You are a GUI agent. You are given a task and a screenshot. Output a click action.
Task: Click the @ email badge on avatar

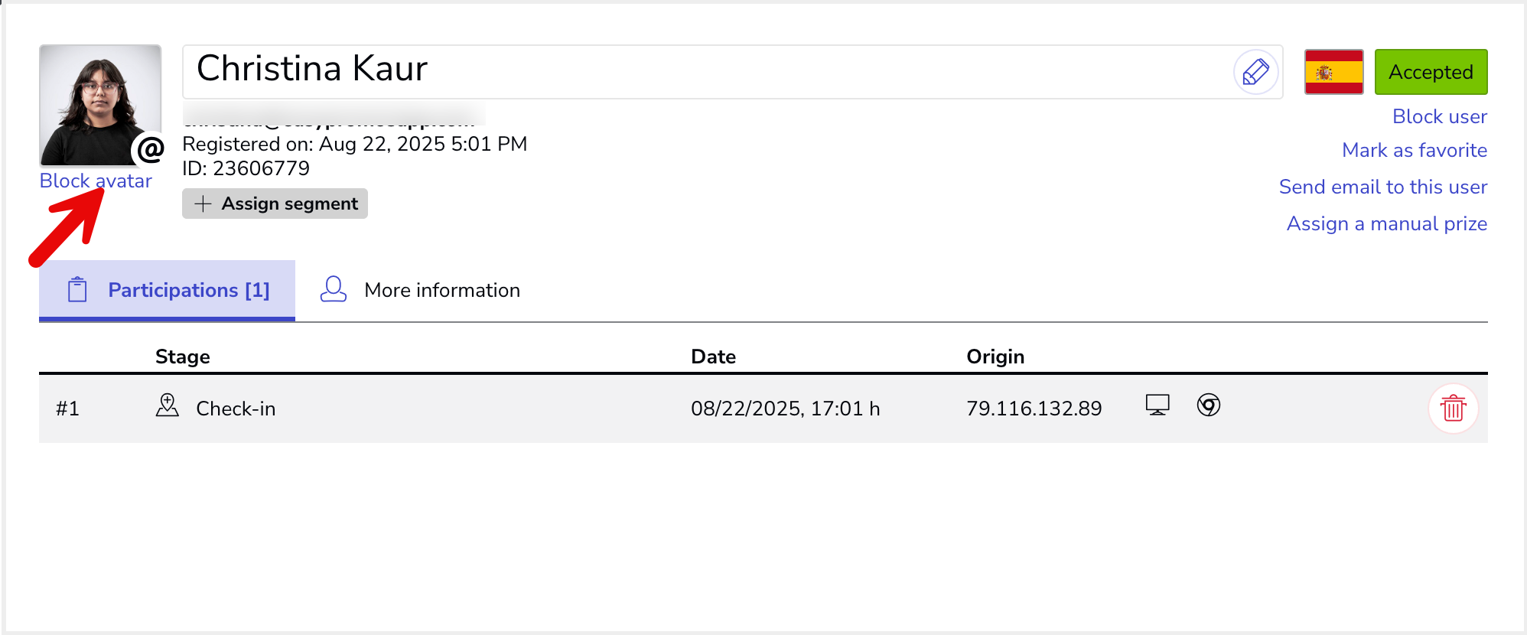pyautogui.click(x=151, y=149)
